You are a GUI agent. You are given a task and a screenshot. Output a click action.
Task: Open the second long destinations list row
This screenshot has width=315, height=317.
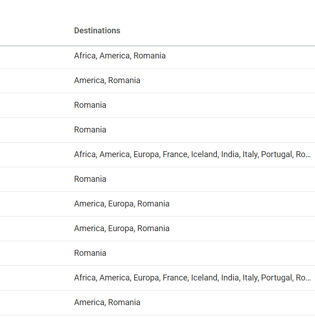(x=192, y=278)
